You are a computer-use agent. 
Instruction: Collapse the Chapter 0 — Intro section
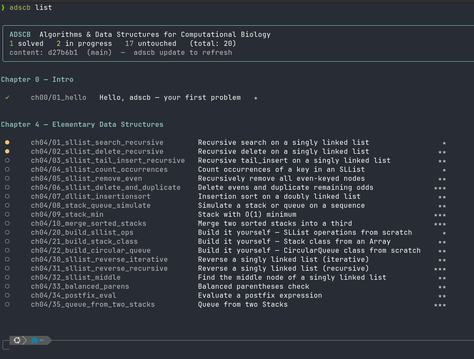pyautogui.click(x=36, y=79)
